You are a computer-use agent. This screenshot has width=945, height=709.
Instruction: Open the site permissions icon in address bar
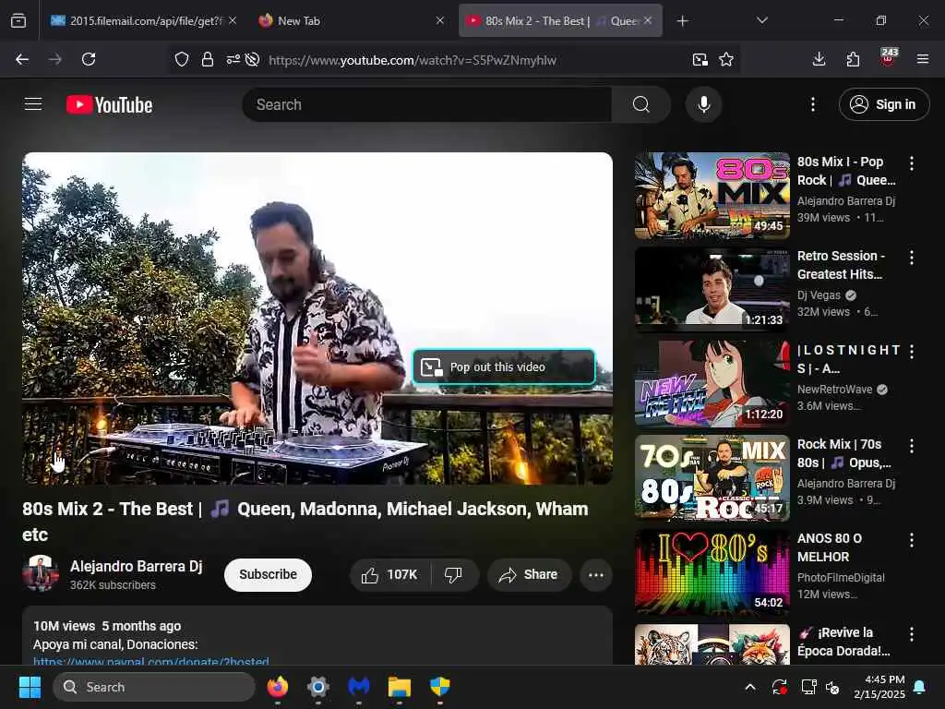233,59
